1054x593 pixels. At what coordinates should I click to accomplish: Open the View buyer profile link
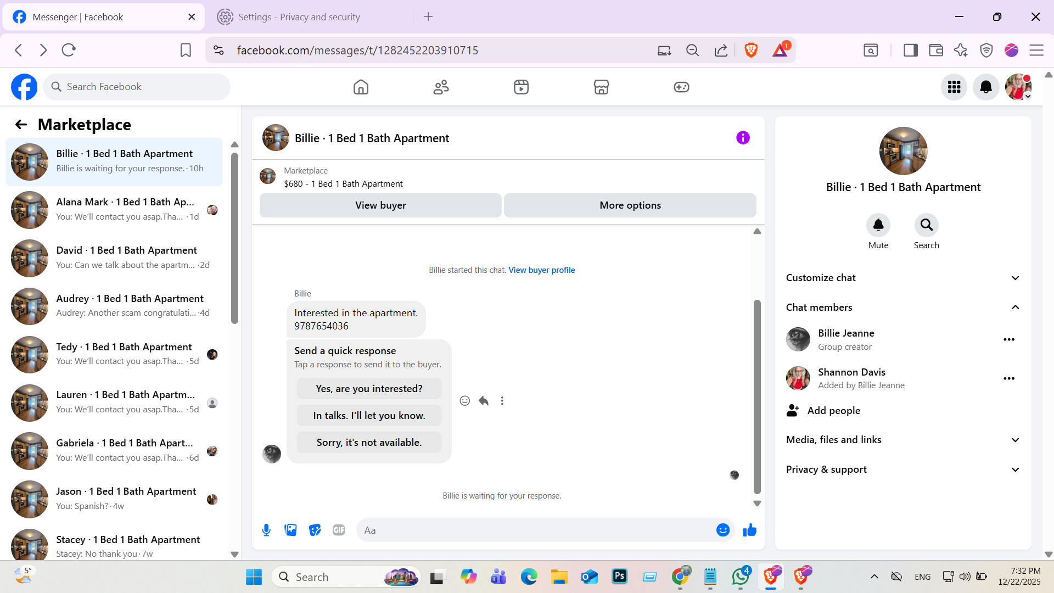pyautogui.click(x=541, y=270)
